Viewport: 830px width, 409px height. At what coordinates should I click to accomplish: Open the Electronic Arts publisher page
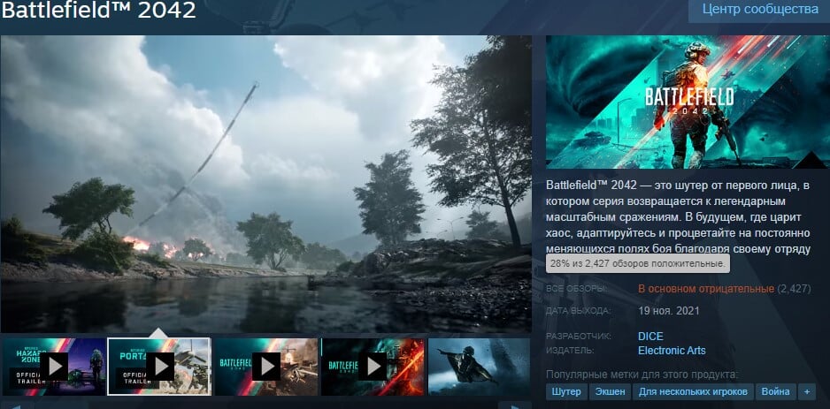coord(672,351)
